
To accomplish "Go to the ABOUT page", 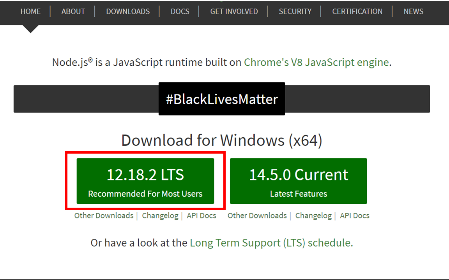I will pyautogui.click(x=73, y=11).
